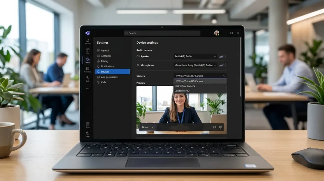
Task: Open the Activity bell in left rail
Action: click(88, 41)
